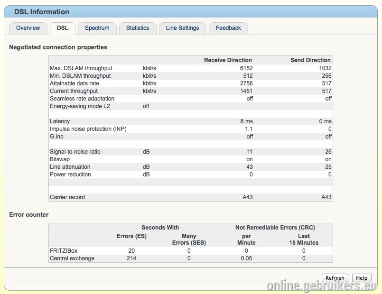Click the FRITZ!Box row label
382x294 pixels.
coord(64,251)
